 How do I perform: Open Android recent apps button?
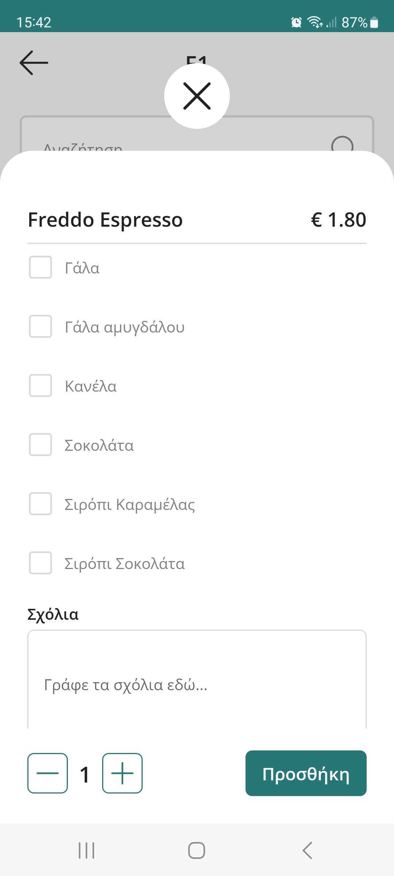86,850
